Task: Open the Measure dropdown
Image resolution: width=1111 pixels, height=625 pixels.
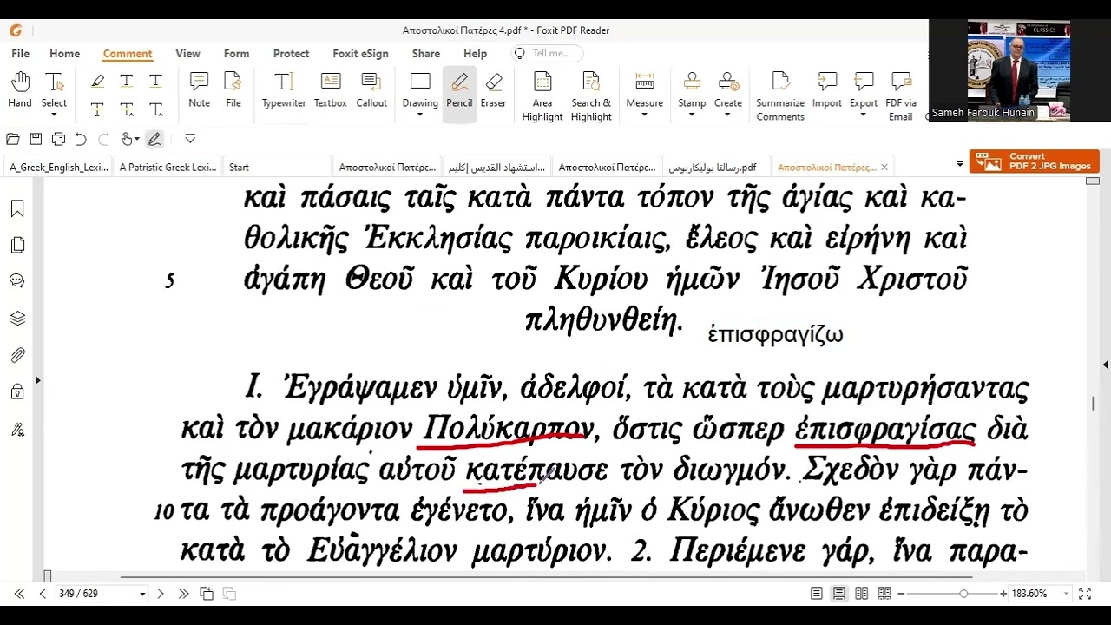Action: click(645, 115)
